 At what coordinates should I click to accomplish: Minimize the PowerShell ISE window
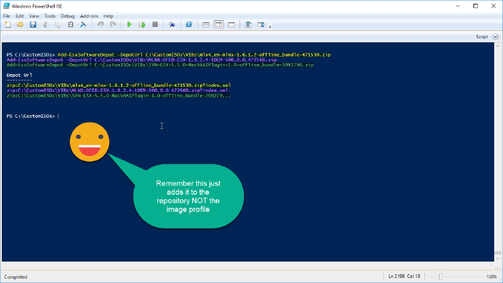pos(458,6)
